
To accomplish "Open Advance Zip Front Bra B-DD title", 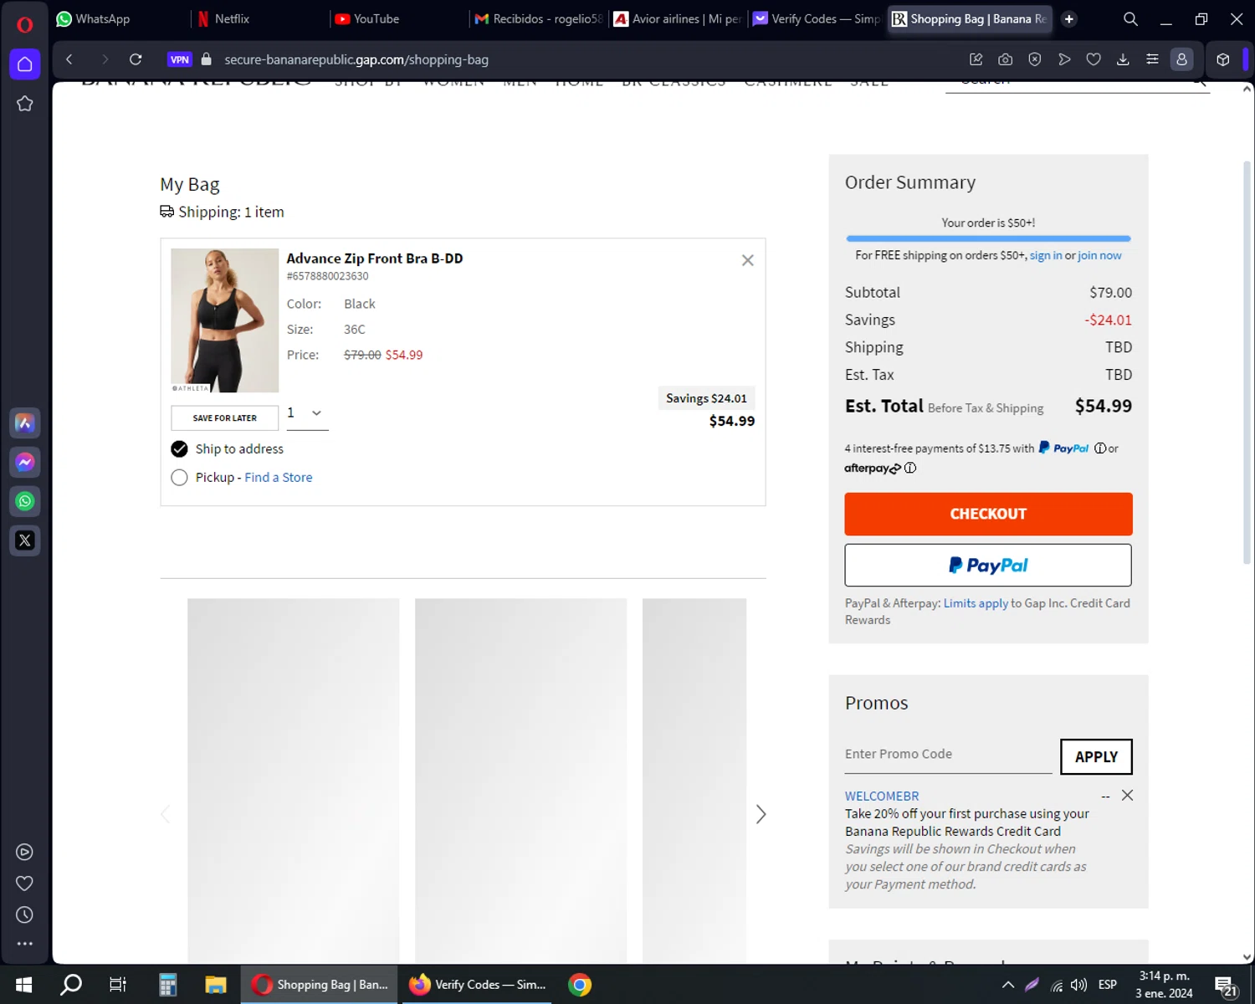I will 375,259.
